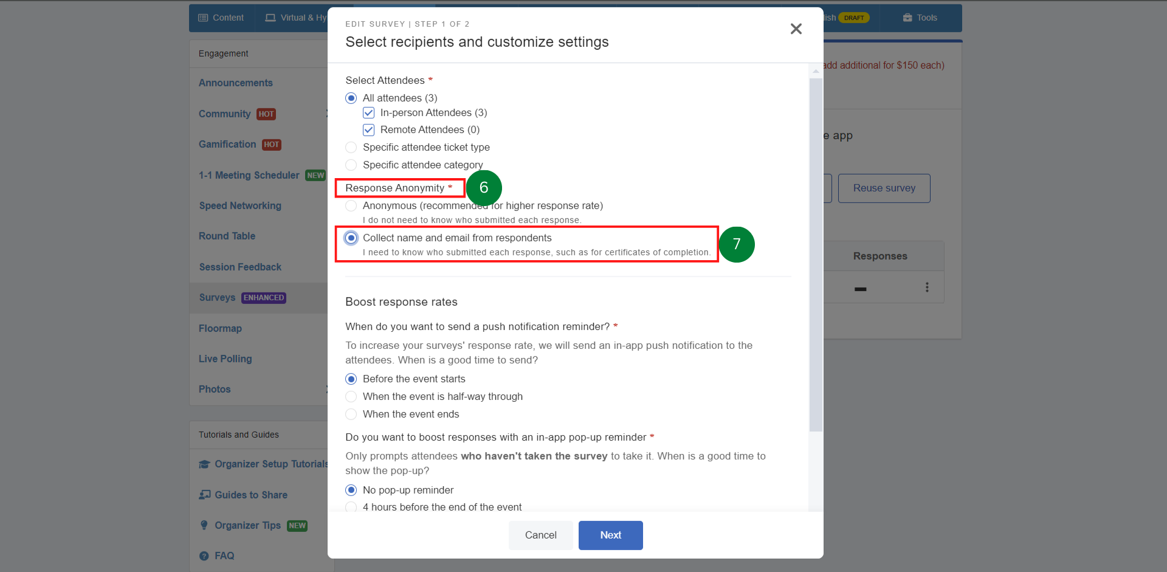Select Specific attendee ticket type
The image size is (1167, 572).
[351, 147]
